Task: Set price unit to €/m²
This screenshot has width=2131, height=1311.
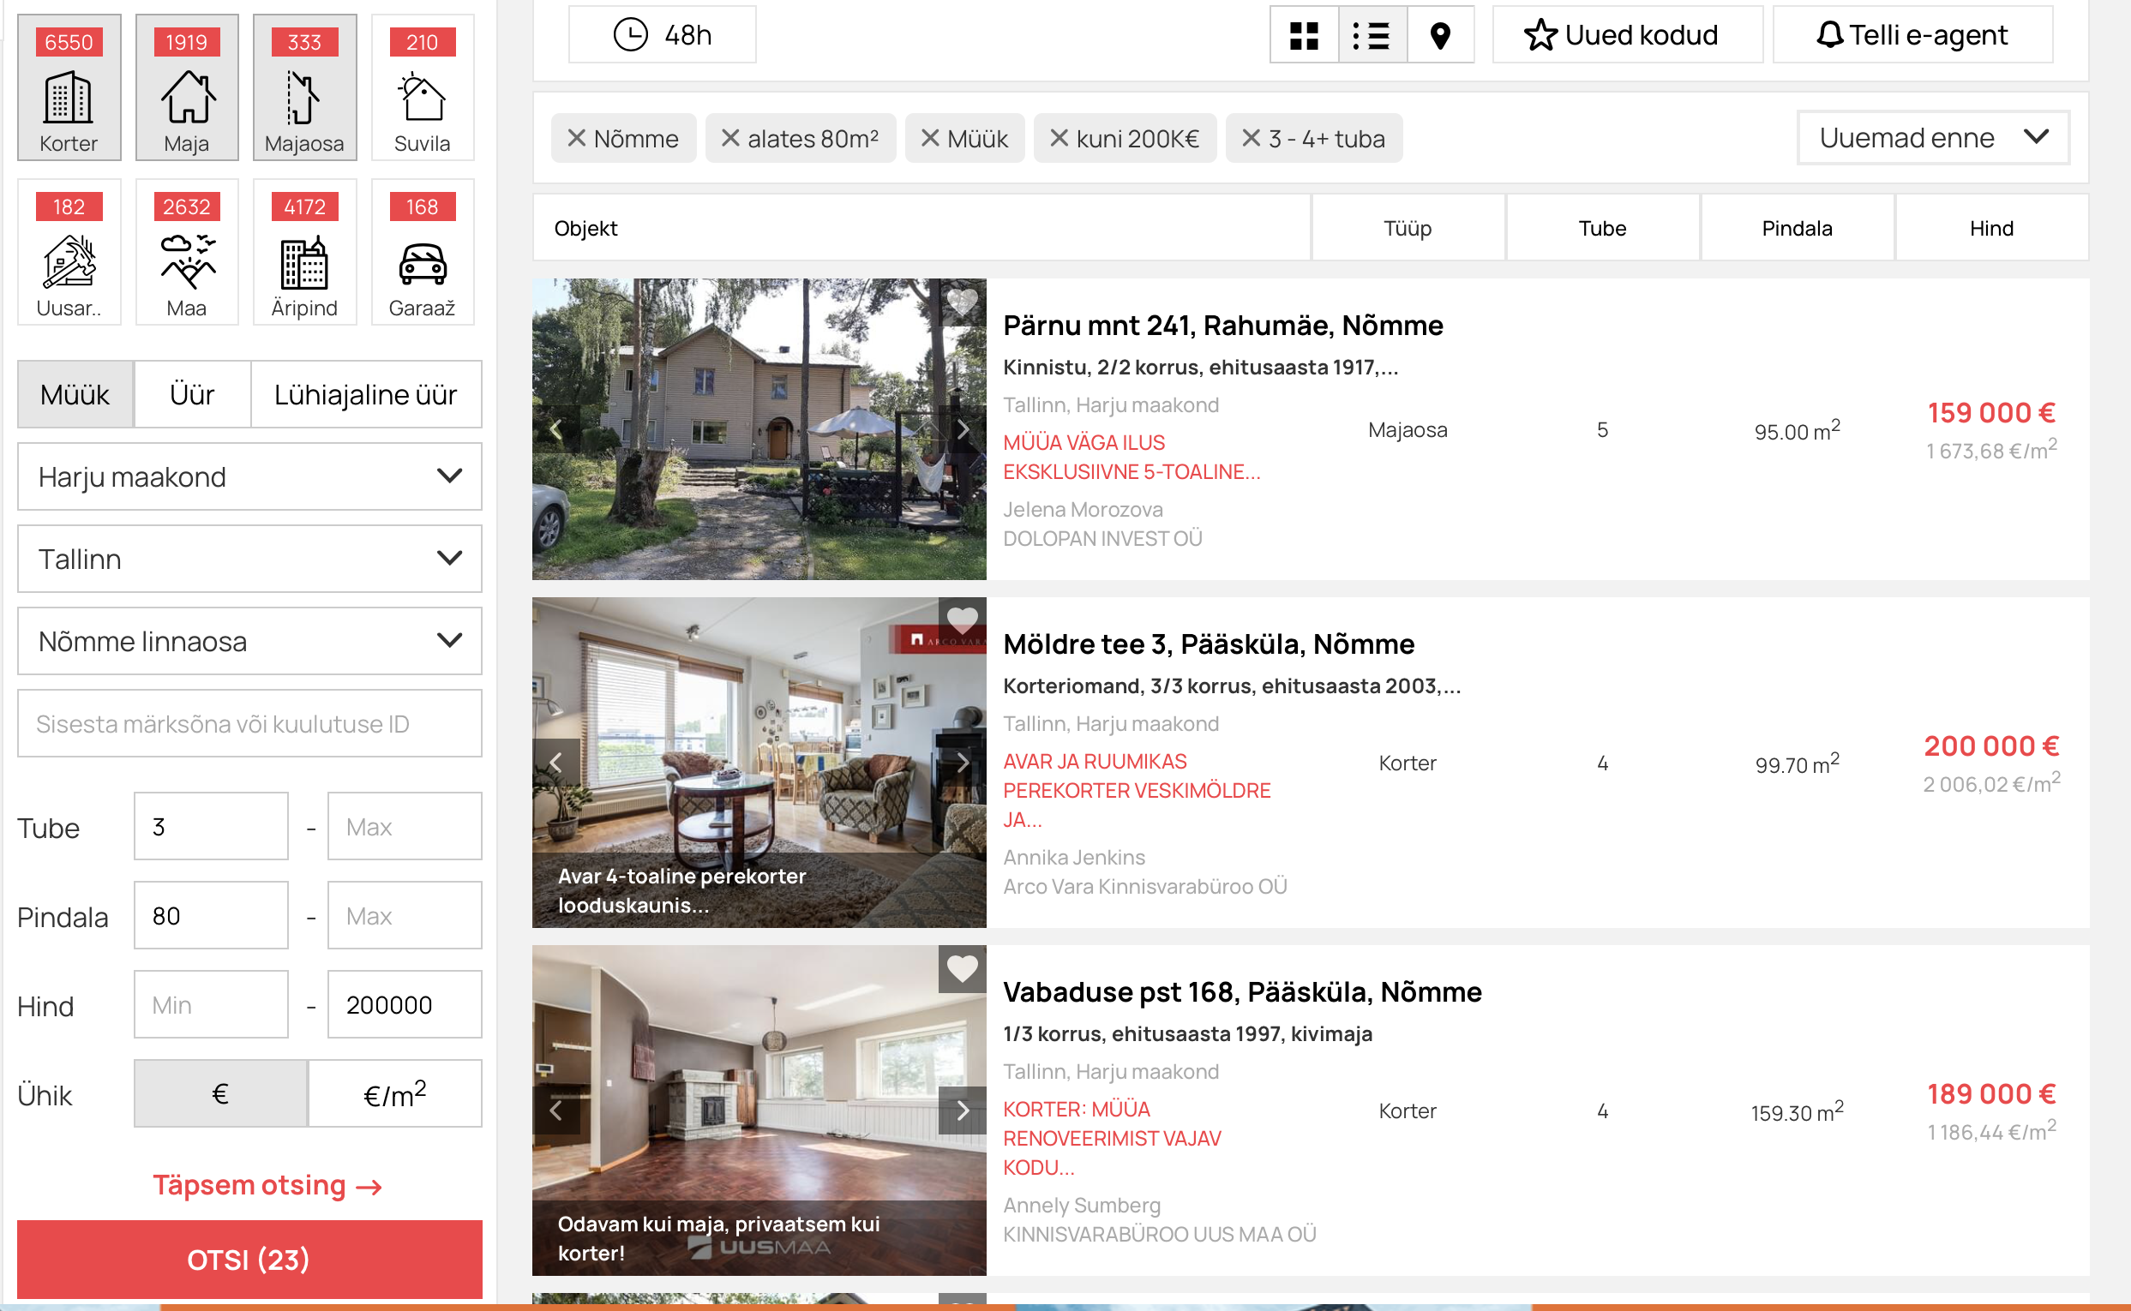Action: pyautogui.click(x=395, y=1094)
